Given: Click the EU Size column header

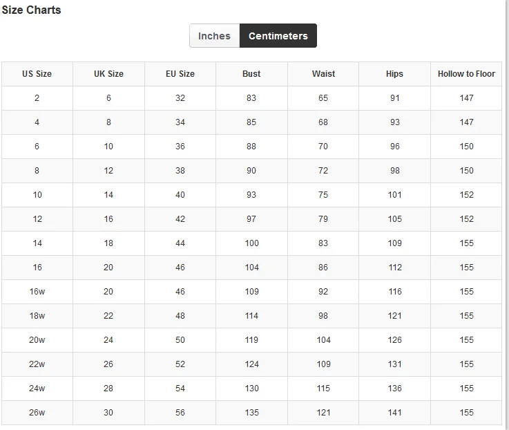Looking at the screenshot, I should pos(180,74).
